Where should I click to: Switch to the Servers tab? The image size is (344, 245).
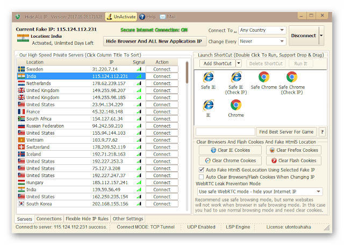pos(25,219)
